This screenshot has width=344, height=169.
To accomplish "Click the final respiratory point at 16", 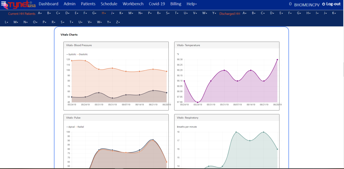I will point(277,149).
